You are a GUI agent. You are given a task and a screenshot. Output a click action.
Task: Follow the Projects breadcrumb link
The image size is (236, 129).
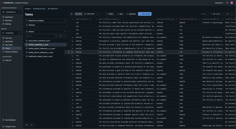click(28, 9)
